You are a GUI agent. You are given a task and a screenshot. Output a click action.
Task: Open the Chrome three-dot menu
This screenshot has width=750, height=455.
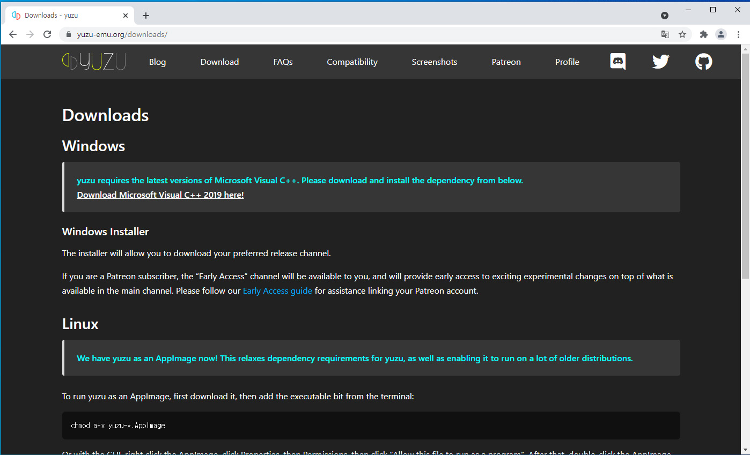(738, 34)
